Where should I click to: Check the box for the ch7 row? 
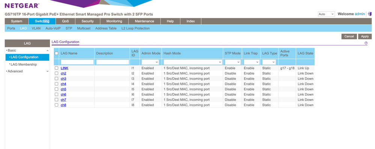(56, 100)
